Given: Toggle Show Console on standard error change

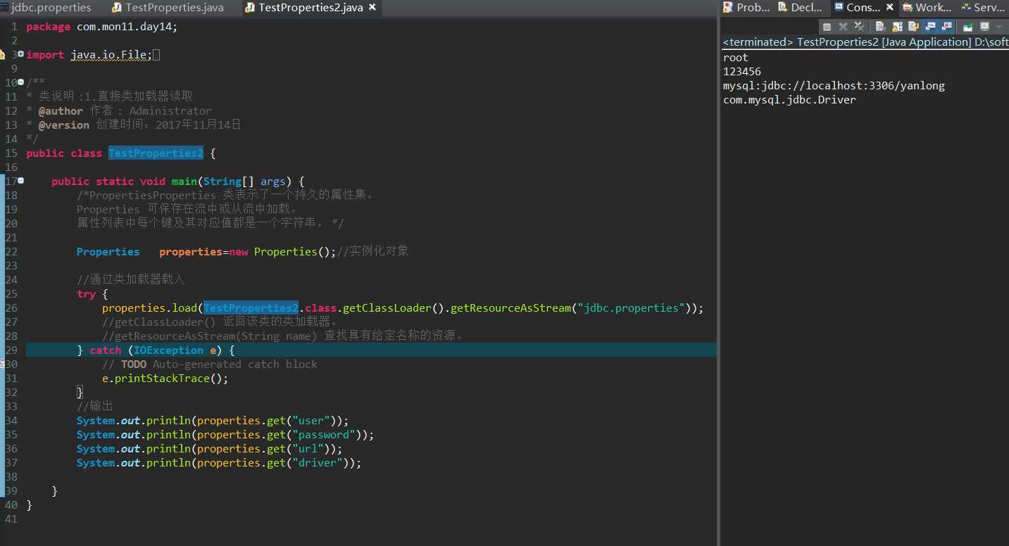Looking at the screenshot, I should (947, 27).
